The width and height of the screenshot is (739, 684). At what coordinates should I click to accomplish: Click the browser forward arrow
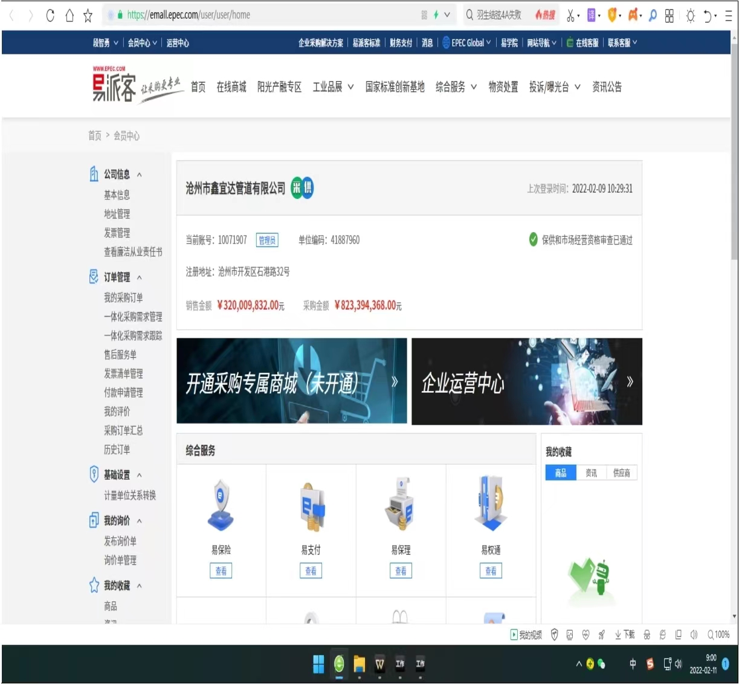pyautogui.click(x=31, y=16)
